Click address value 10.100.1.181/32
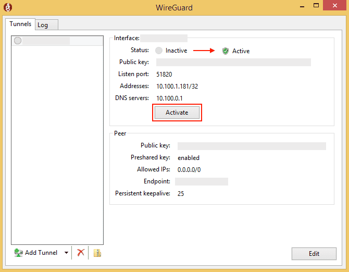 (x=177, y=86)
